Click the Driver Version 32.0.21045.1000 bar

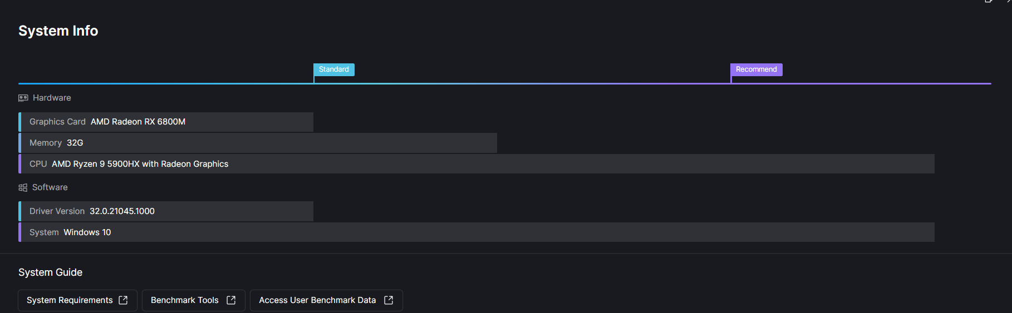point(166,211)
